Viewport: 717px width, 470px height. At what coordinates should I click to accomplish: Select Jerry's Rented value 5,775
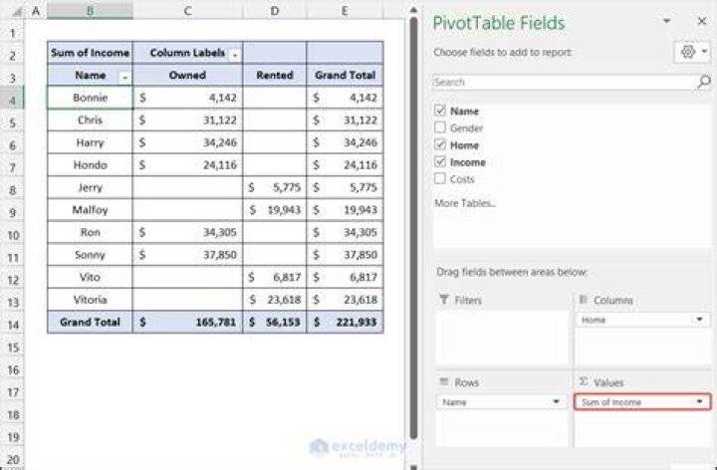[275, 187]
